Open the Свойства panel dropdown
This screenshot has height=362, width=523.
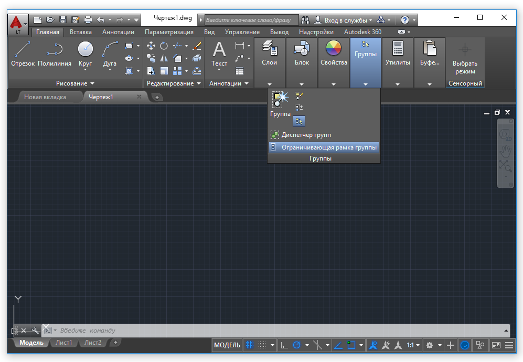tap(334, 84)
